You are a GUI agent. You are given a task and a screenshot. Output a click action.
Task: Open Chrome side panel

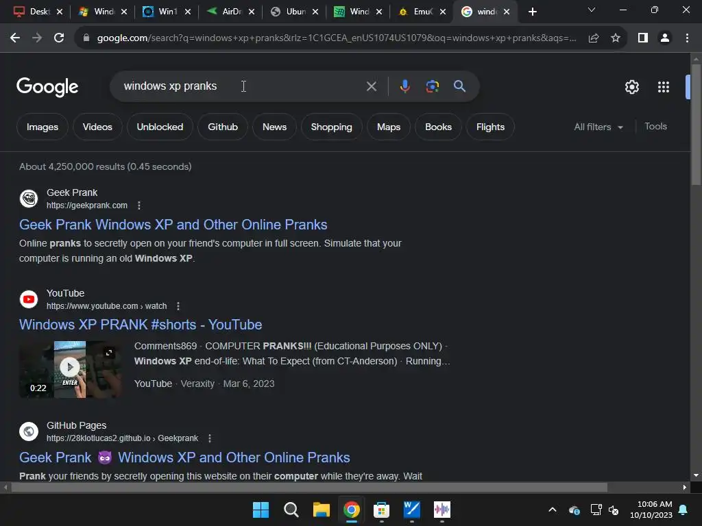coord(643,38)
